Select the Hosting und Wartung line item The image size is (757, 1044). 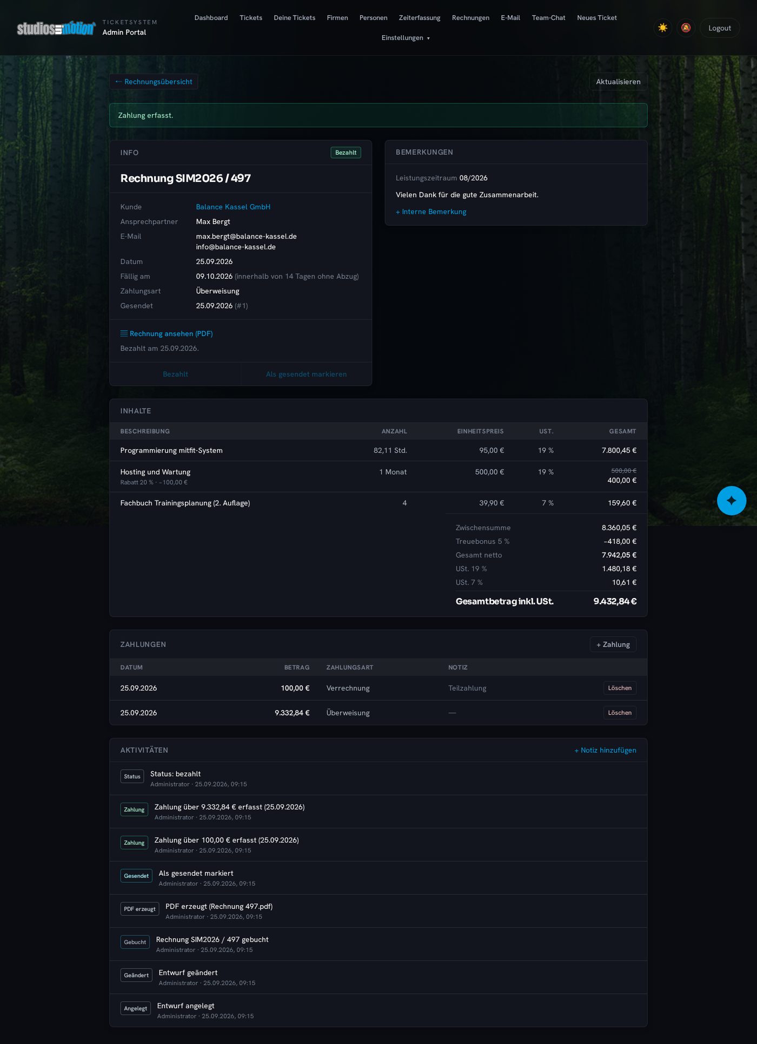[x=378, y=476]
